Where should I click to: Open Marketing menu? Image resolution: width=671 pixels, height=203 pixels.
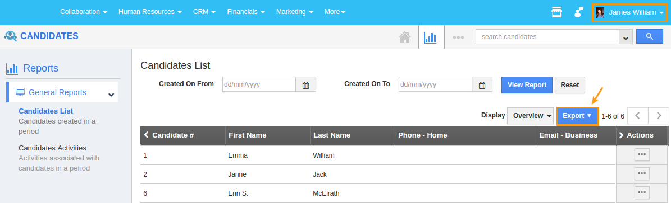(x=295, y=12)
